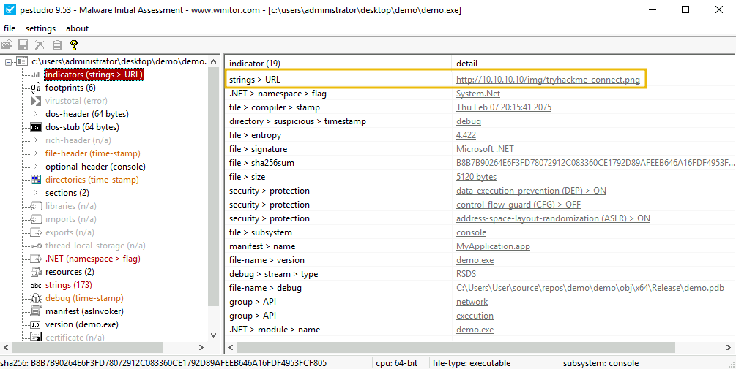Click tree panel scroll-up arrow
Screen dimensions: 736x369
pos(214,61)
